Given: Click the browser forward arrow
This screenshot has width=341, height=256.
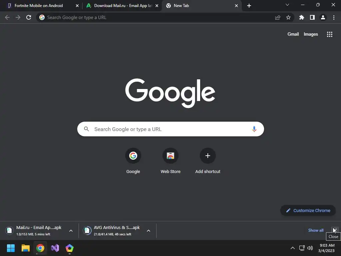Looking at the screenshot, I should (18, 17).
